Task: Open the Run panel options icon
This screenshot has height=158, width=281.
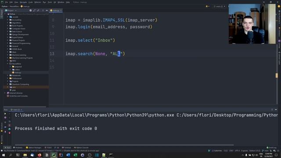Action: pyautogui.click(x=272, y=110)
